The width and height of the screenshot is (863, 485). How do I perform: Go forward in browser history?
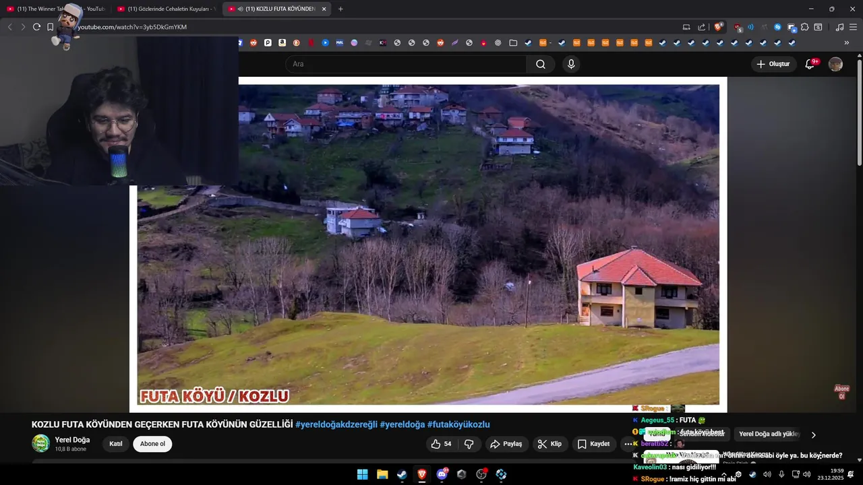tap(23, 27)
